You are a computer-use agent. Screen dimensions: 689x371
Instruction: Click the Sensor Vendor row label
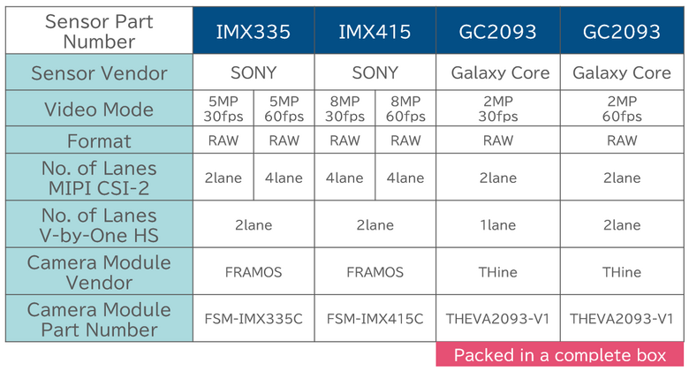coord(99,72)
